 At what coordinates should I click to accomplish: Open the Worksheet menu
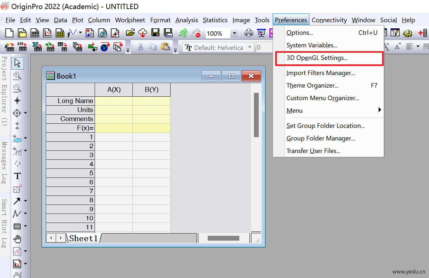click(x=130, y=20)
